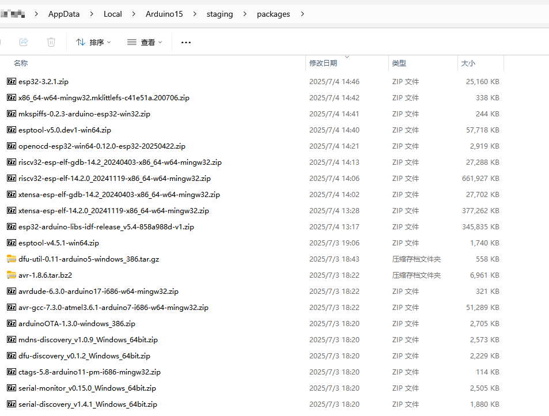
Task: Click packages breadcrumb segment
Action: point(274,14)
